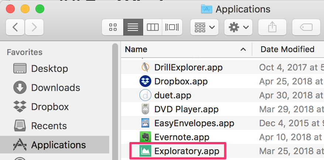Click the Downloads arrow icon

click(20, 87)
